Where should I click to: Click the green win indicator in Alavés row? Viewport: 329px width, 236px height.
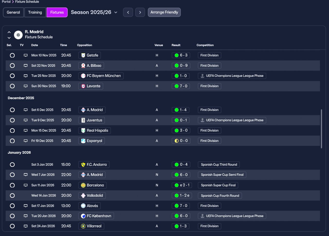point(176,206)
